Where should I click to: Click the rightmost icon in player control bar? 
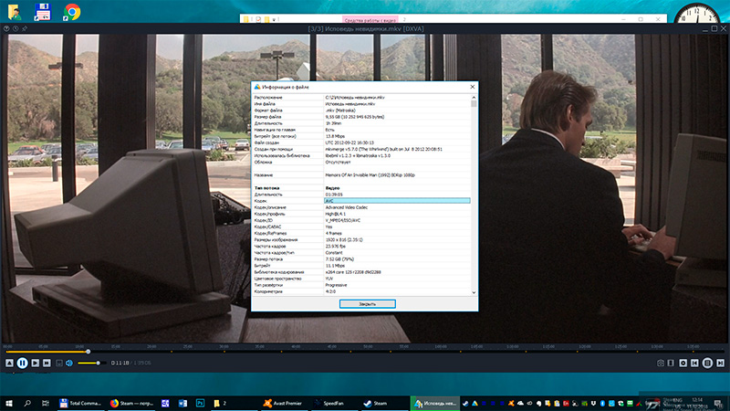[x=719, y=364]
